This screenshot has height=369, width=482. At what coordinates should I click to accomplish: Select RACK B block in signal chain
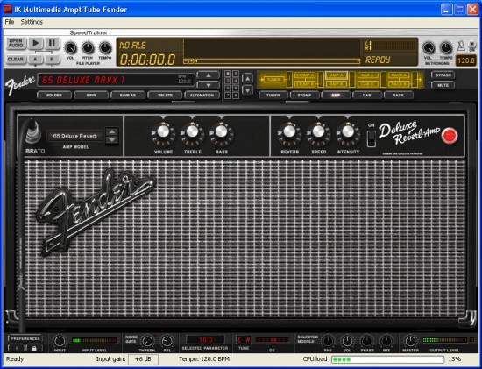tap(399, 84)
